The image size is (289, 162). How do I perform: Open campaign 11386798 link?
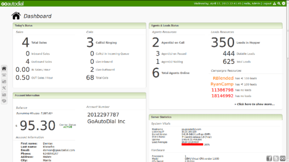coord(222,90)
